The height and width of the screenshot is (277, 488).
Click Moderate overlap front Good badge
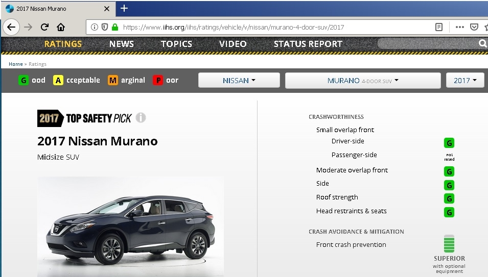pos(449,171)
